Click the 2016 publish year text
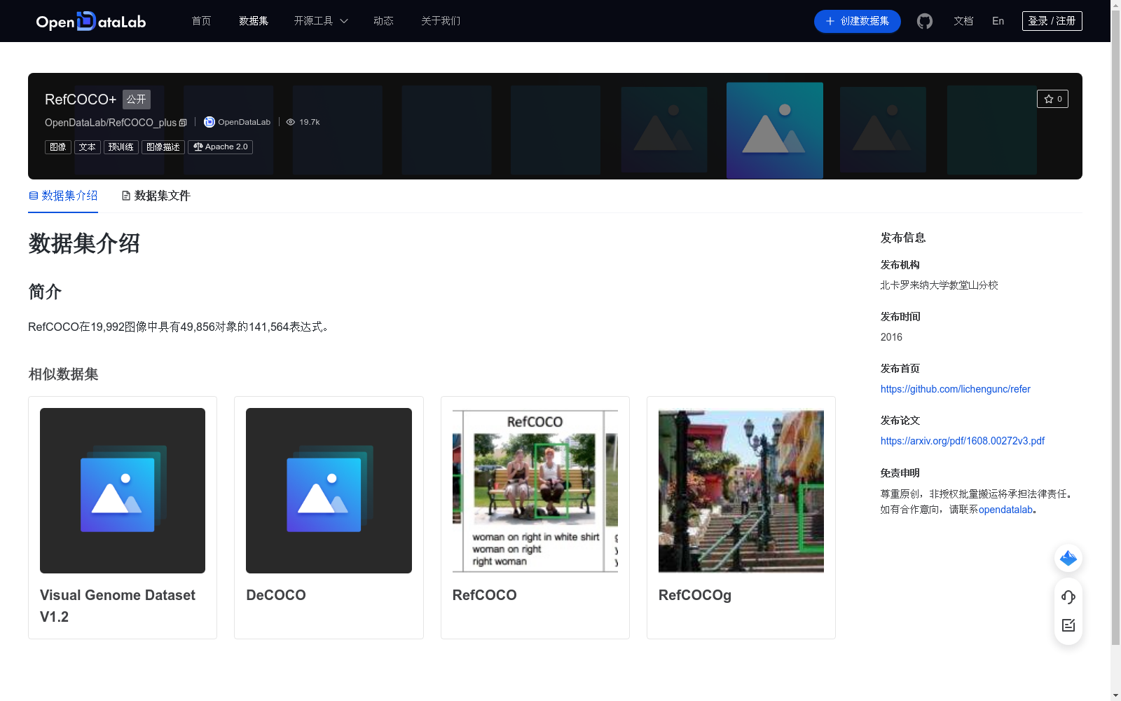 [x=891, y=337]
